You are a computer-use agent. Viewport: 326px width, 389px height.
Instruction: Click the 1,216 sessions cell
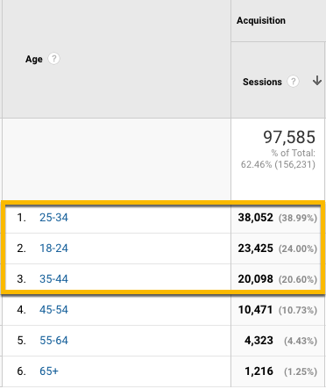point(259,371)
